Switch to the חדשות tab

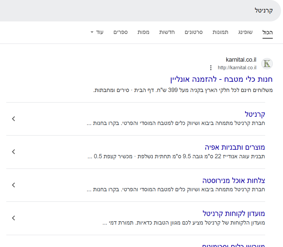click(x=167, y=32)
